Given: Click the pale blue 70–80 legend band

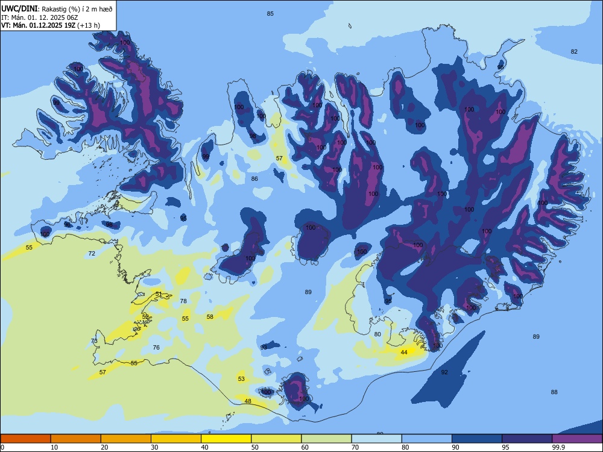Looking at the screenshot, I should [376, 439].
